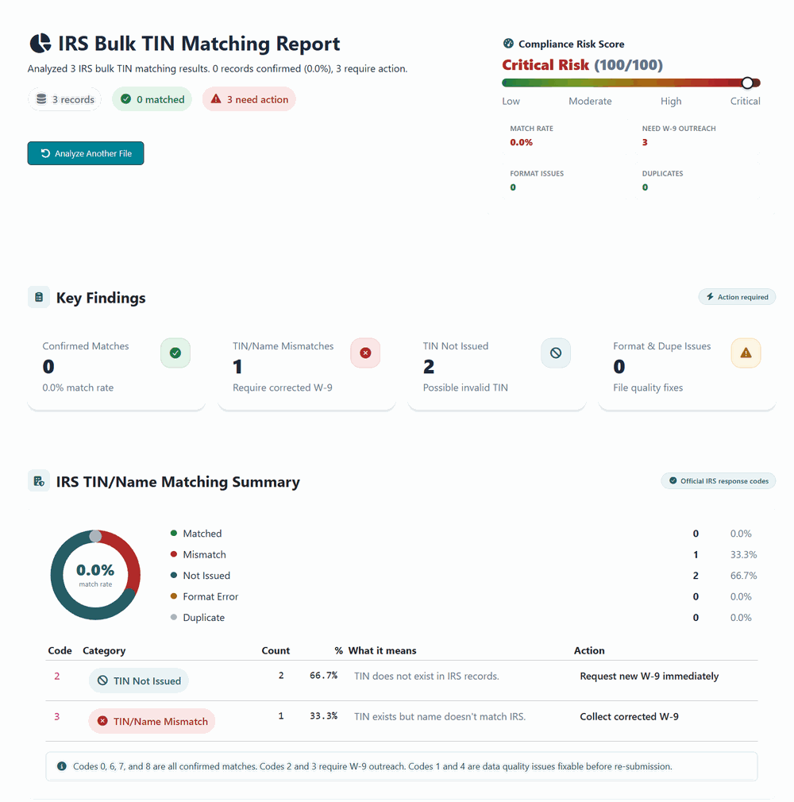Click the red X icon on TIN/Name Mismatches card

[x=365, y=353]
